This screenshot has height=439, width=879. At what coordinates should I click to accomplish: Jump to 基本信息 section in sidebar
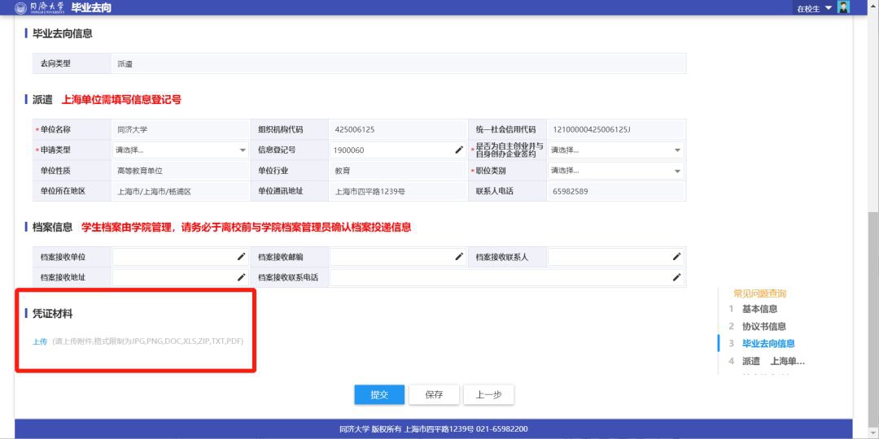click(x=759, y=309)
